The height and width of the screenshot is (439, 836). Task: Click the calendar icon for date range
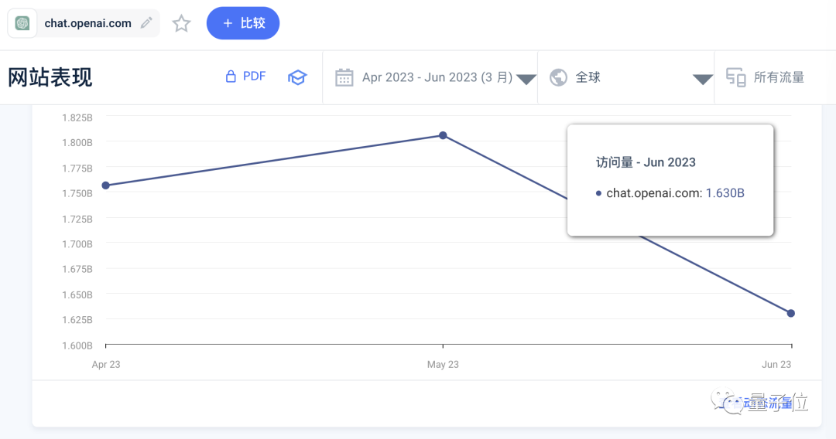coord(344,78)
